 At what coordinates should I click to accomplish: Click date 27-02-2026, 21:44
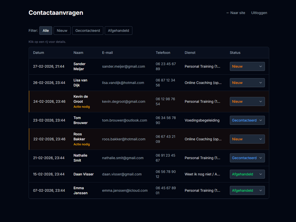49,67
